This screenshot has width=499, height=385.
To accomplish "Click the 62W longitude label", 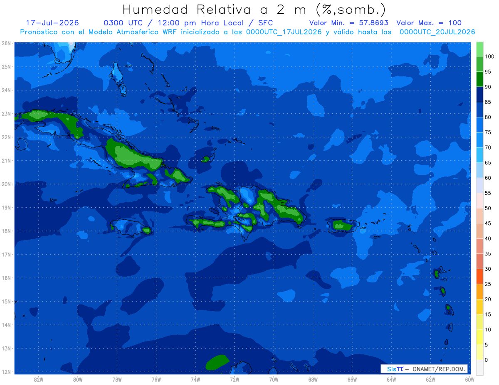I will 430,379.
